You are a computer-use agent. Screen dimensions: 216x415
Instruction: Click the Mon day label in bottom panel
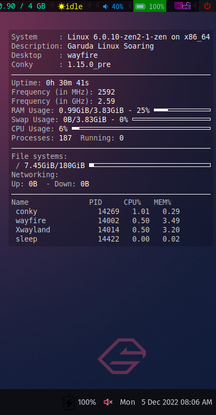point(127,402)
